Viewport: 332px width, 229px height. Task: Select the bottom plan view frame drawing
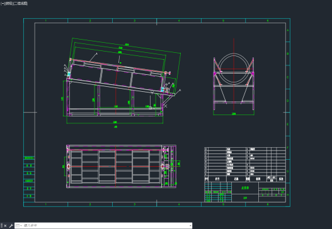point(122,166)
